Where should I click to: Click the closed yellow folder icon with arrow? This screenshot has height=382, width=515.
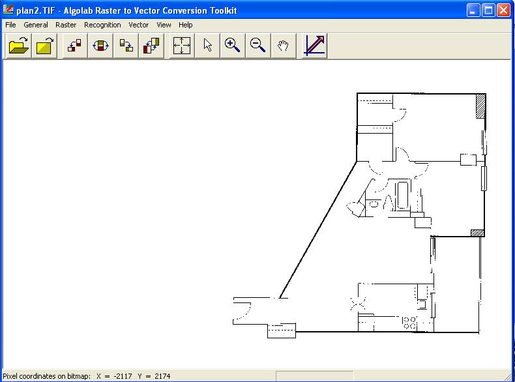point(45,46)
